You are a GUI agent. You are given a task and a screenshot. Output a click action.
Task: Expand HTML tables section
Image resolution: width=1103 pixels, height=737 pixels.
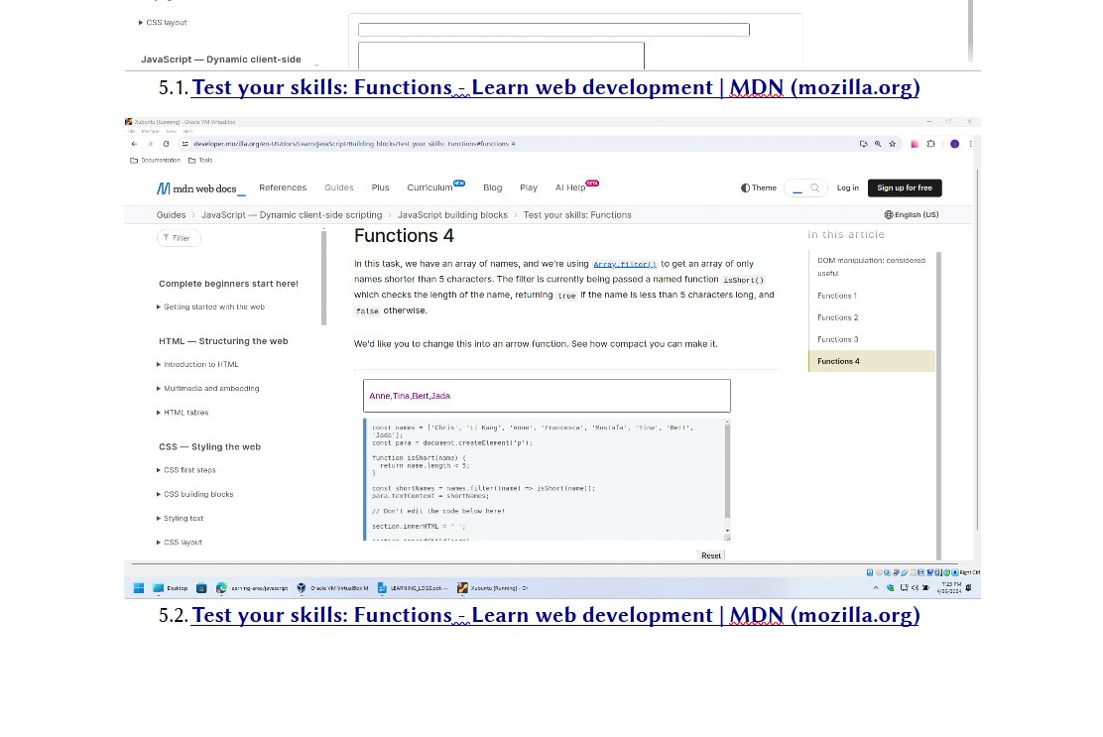[183, 413]
